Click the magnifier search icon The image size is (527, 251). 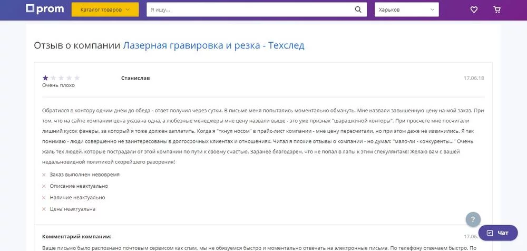pyautogui.click(x=358, y=9)
